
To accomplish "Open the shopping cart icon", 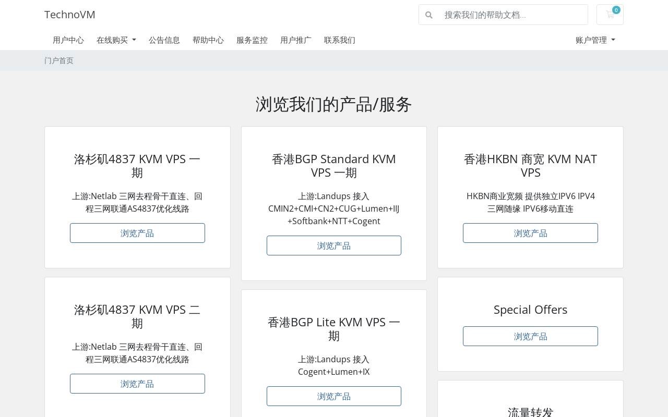I will (x=610, y=15).
